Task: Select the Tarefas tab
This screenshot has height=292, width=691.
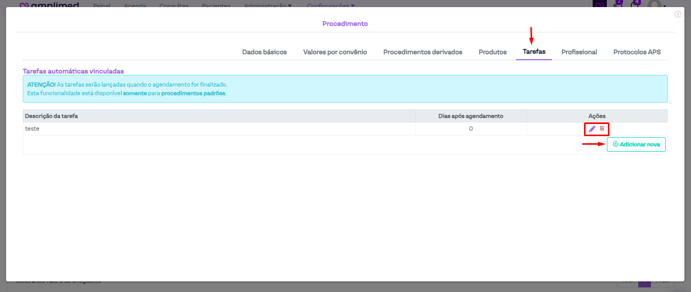Action: [534, 52]
